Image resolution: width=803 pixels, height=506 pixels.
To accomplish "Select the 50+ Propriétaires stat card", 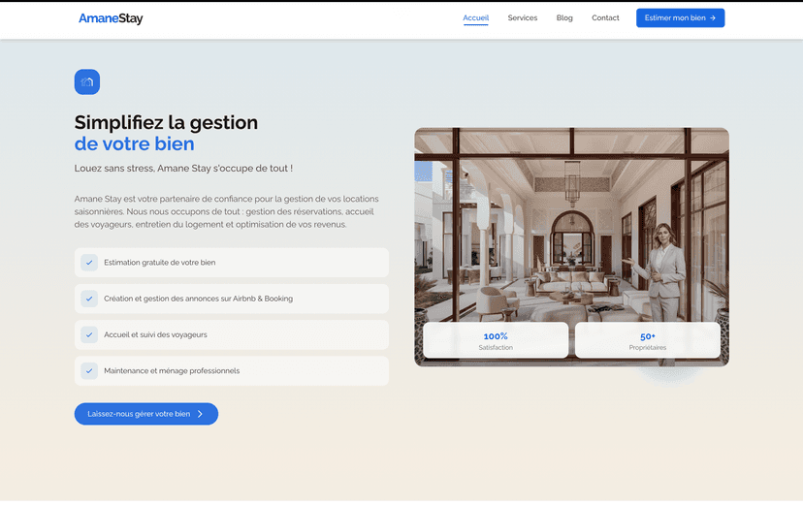I will click(x=647, y=340).
